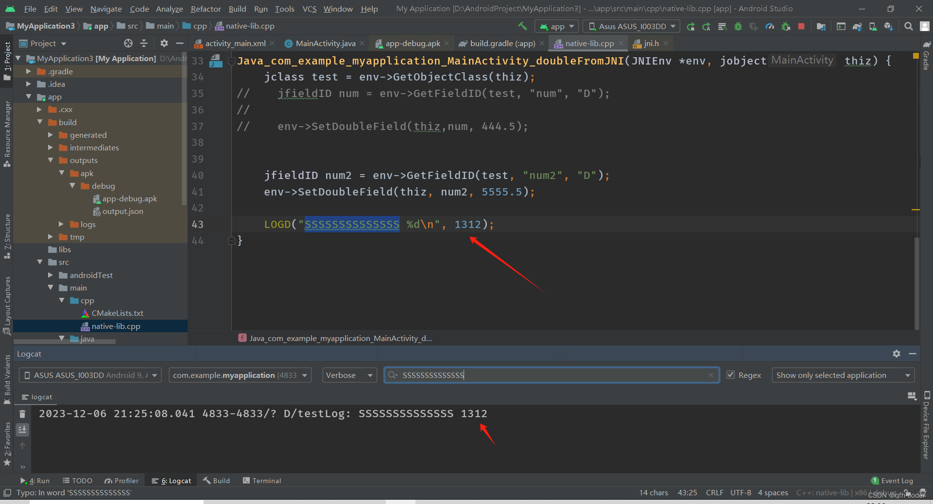
Task: Click the locate-file target icon in Project panel
Action: [x=128, y=43]
